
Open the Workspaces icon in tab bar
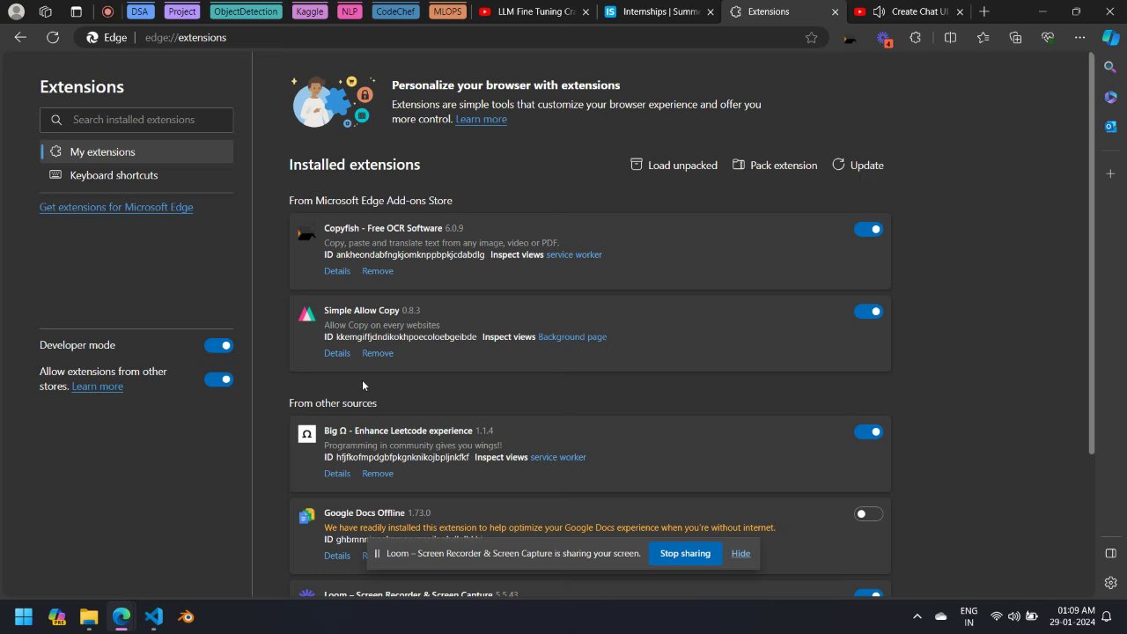coord(46,11)
